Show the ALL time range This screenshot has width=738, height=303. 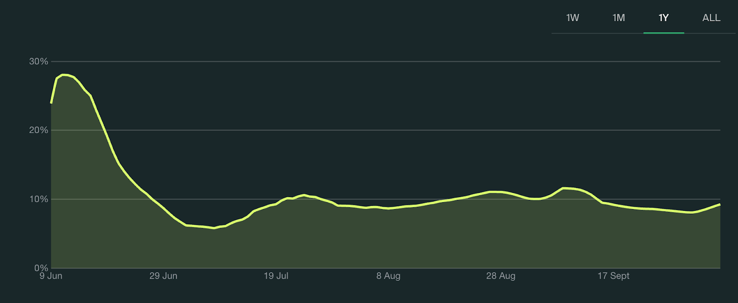711,18
